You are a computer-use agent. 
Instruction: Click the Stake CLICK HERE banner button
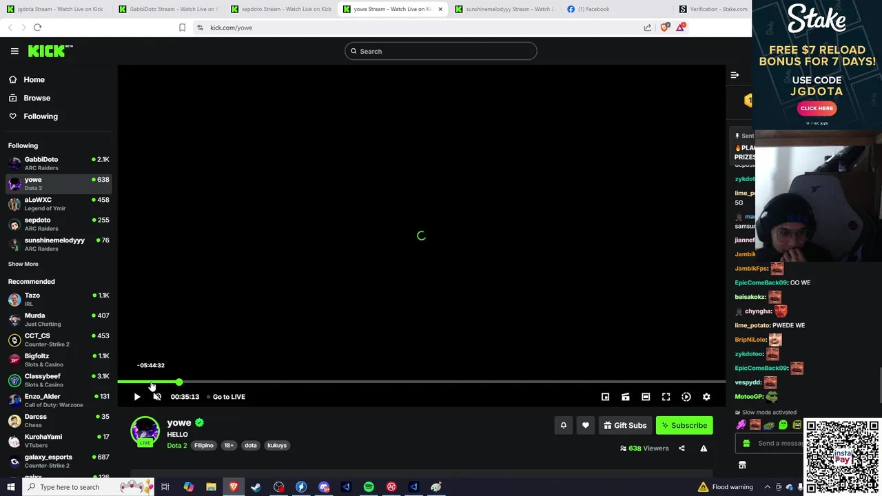[x=817, y=108]
